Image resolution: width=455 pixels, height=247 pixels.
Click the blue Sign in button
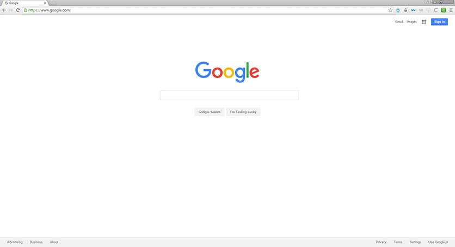click(x=439, y=22)
